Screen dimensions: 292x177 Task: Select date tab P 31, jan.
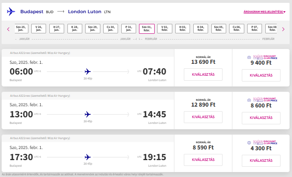pos(129,29)
